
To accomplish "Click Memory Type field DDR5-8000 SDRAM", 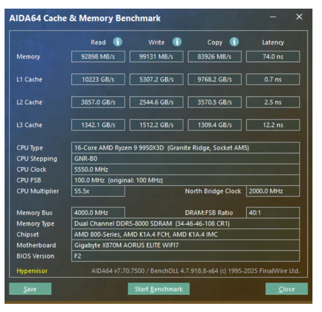I will tap(186, 223).
